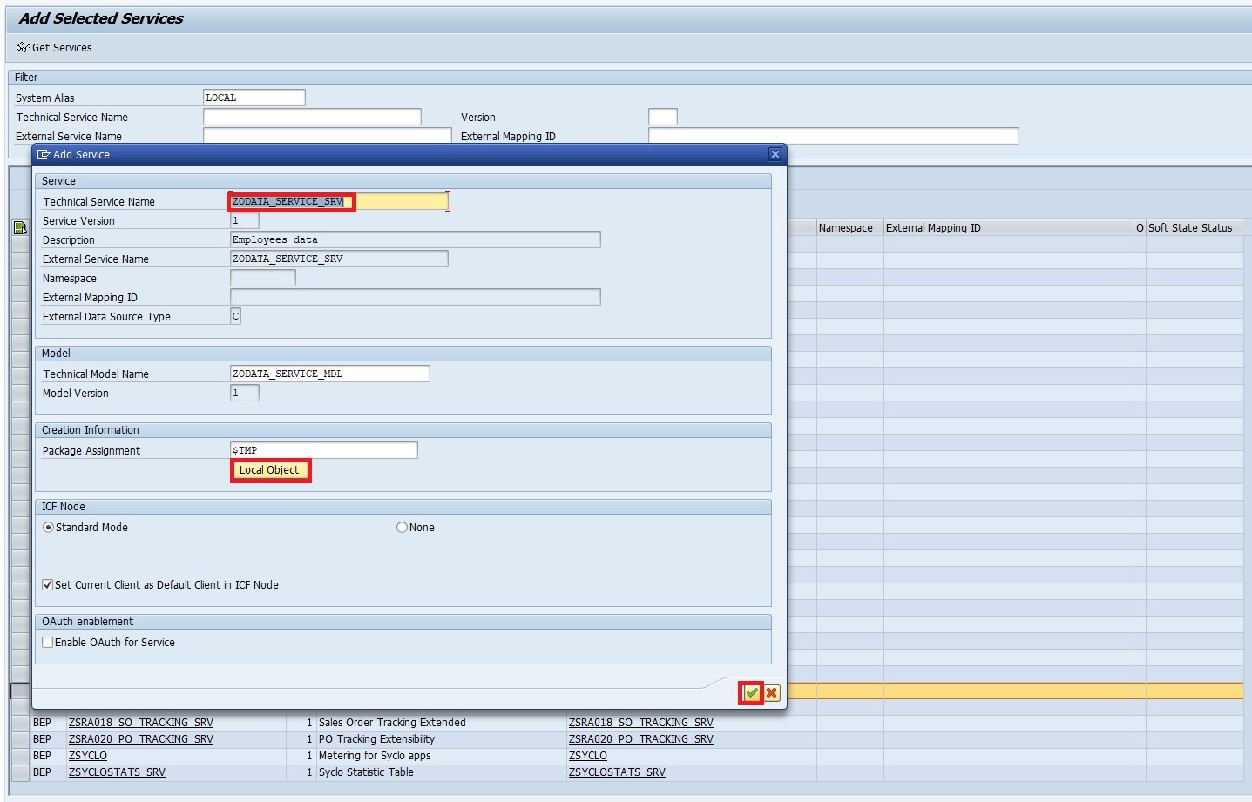Close the Add Service popup via its X icon
The height and width of the screenshot is (802, 1252).
pos(775,153)
